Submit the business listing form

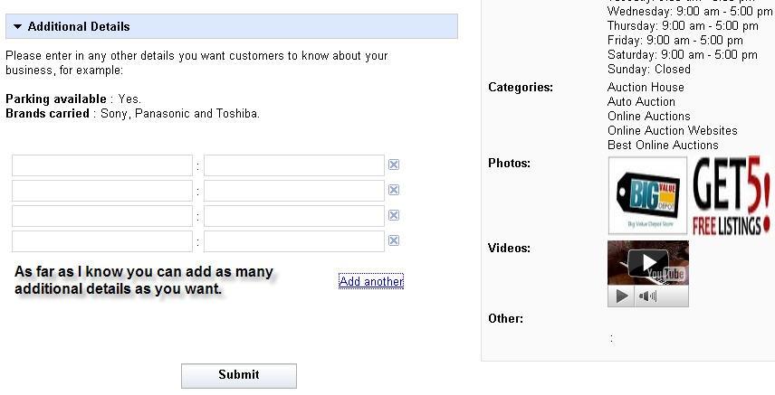click(x=239, y=375)
